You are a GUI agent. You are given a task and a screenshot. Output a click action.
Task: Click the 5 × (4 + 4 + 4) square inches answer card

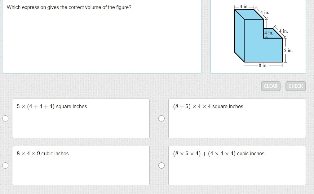pyautogui.click(x=81, y=118)
